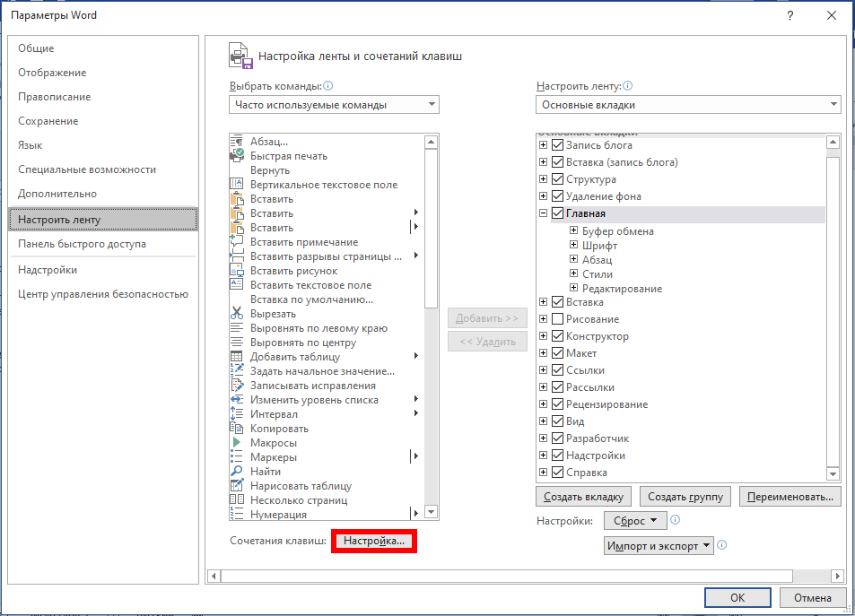Click the info icon beside the Сброс button
The width and height of the screenshot is (855, 616).
click(675, 519)
